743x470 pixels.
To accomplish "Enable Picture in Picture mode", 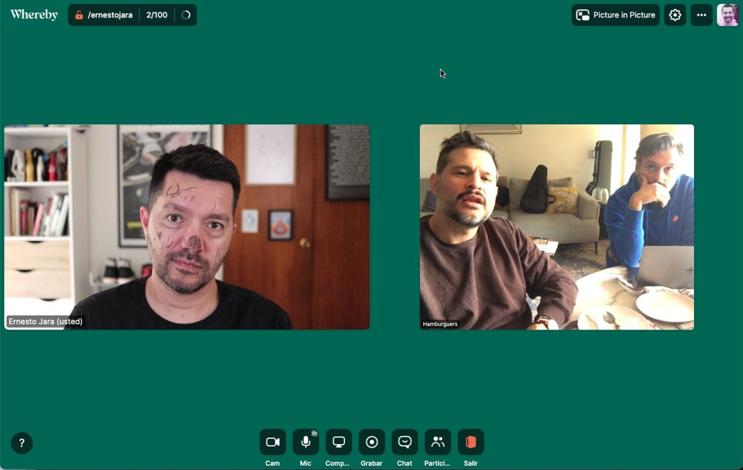I will 615,15.
